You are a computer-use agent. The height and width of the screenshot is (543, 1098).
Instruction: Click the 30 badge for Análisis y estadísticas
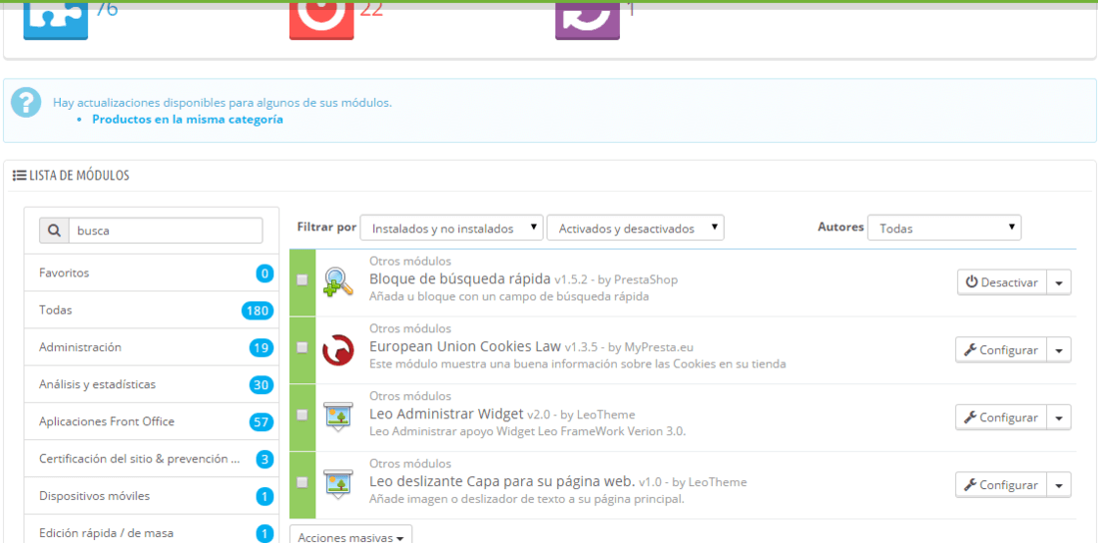click(x=262, y=384)
